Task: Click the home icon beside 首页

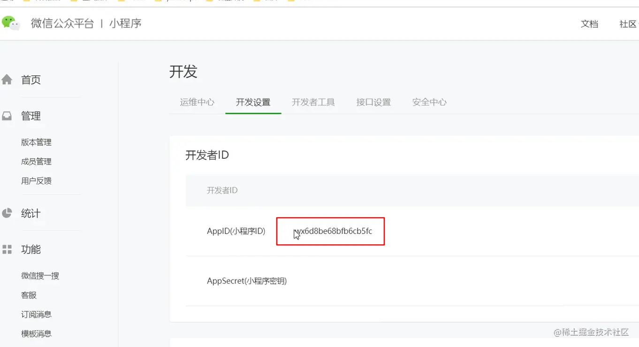Action: [7, 80]
